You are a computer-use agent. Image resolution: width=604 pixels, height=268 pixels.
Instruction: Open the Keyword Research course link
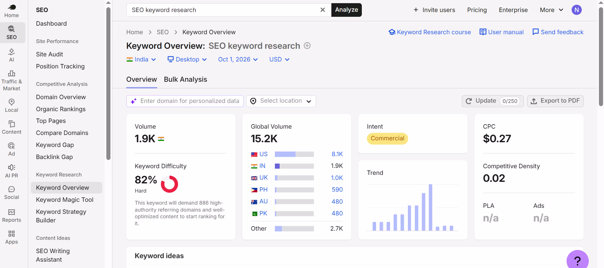click(x=430, y=32)
